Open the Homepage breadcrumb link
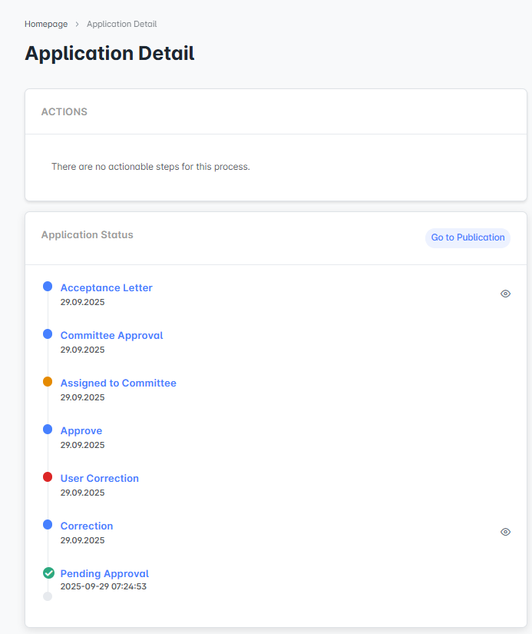 (x=46, y=24)
